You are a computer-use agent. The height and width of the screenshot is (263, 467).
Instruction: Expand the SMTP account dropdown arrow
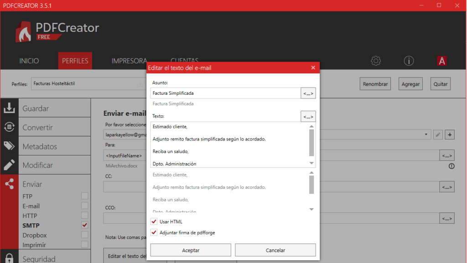click(426, 134)
